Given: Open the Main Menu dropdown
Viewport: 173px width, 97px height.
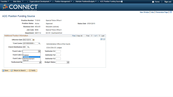Looking at the screenshot, I should tap(18, 2).
